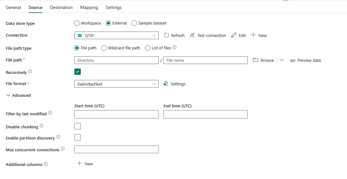347x179 pixels.
Task: Click the Test connection plug icon
Action: (x=192, y=35)
